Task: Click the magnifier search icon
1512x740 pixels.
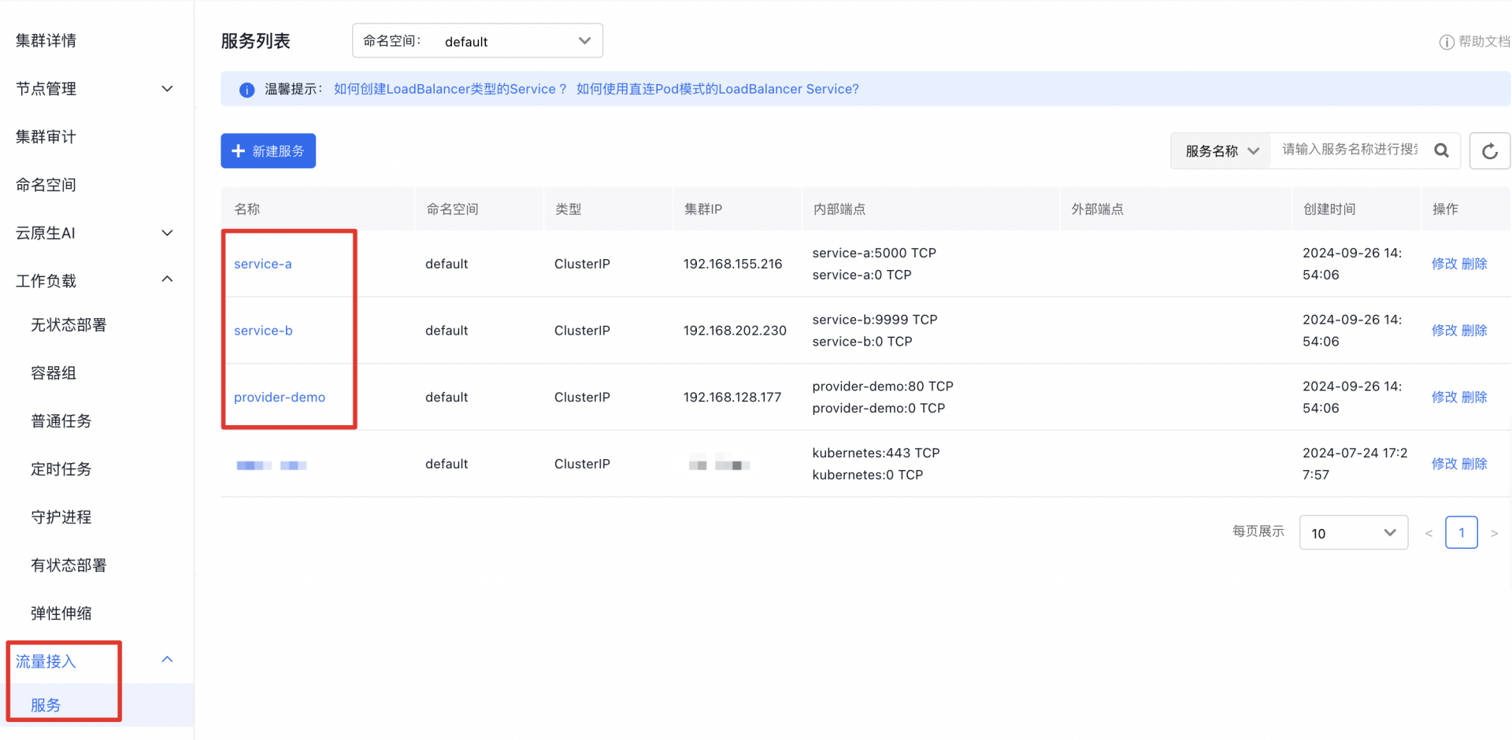Action: (x=1441, y=150)
